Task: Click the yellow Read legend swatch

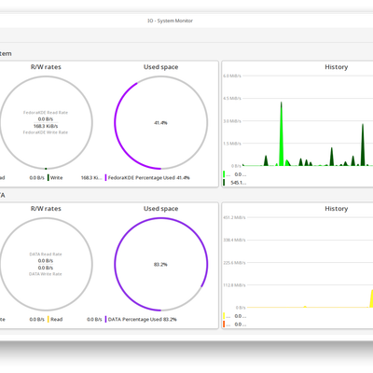Action: (48, 319)
